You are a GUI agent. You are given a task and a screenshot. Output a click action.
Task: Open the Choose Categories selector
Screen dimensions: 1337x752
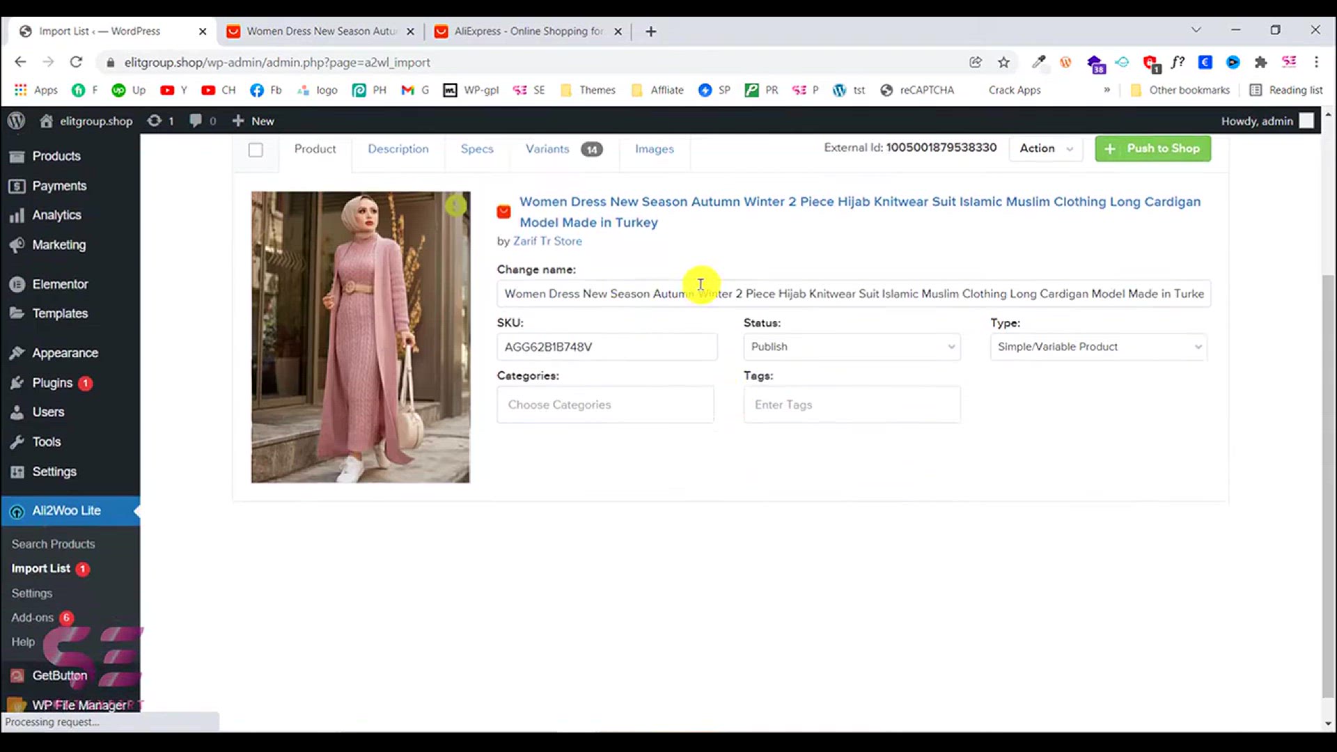[x=605, y=405]
